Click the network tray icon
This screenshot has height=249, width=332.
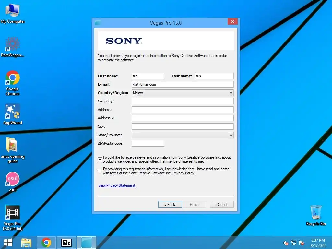coord(294,243)
